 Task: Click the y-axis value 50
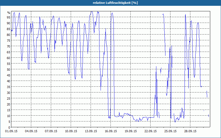(x=9, y=70)
